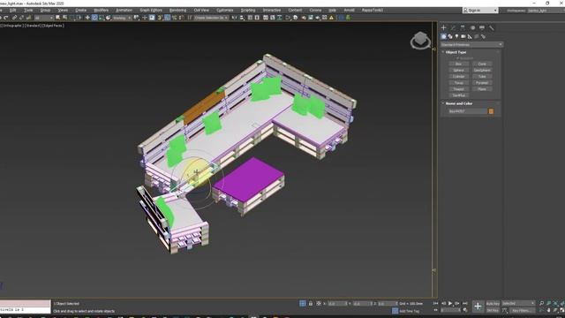Toggle Auto Key animation mode
Image resolution: width=565 pixels, height=318 pixels.
[x=493, y=304]
